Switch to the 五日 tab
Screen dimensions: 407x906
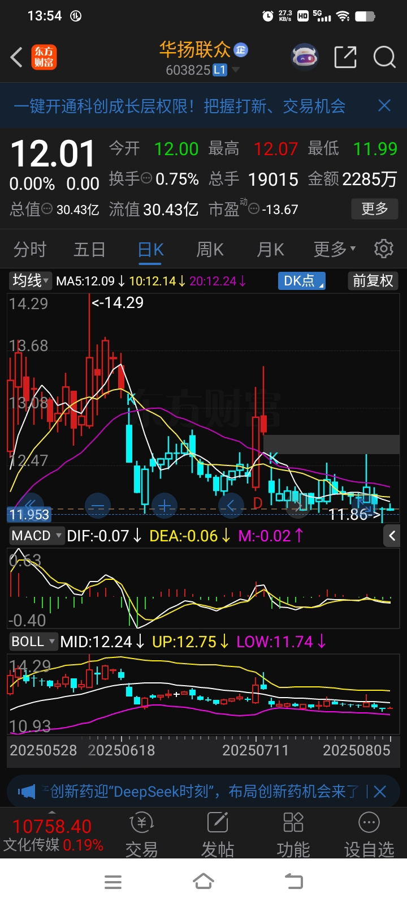click(90, 249)
